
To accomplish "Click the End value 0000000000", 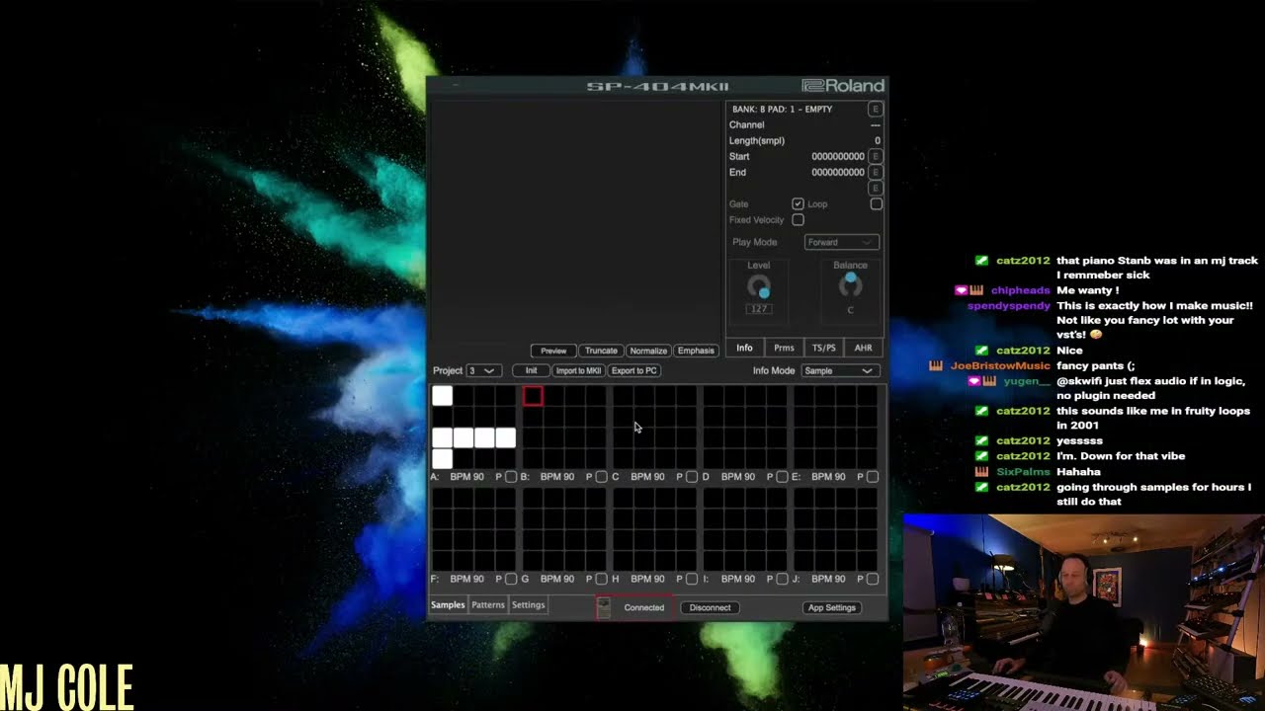I will 838,172.
